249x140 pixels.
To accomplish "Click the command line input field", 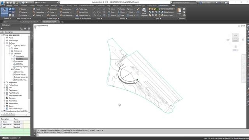I will coord(141,135).
